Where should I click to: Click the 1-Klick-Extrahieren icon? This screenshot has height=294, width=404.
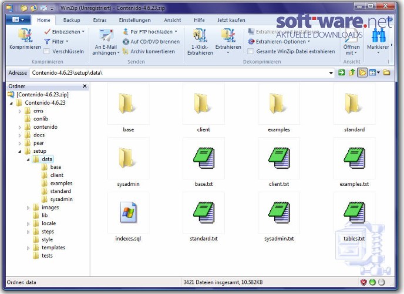click(200, 35)
